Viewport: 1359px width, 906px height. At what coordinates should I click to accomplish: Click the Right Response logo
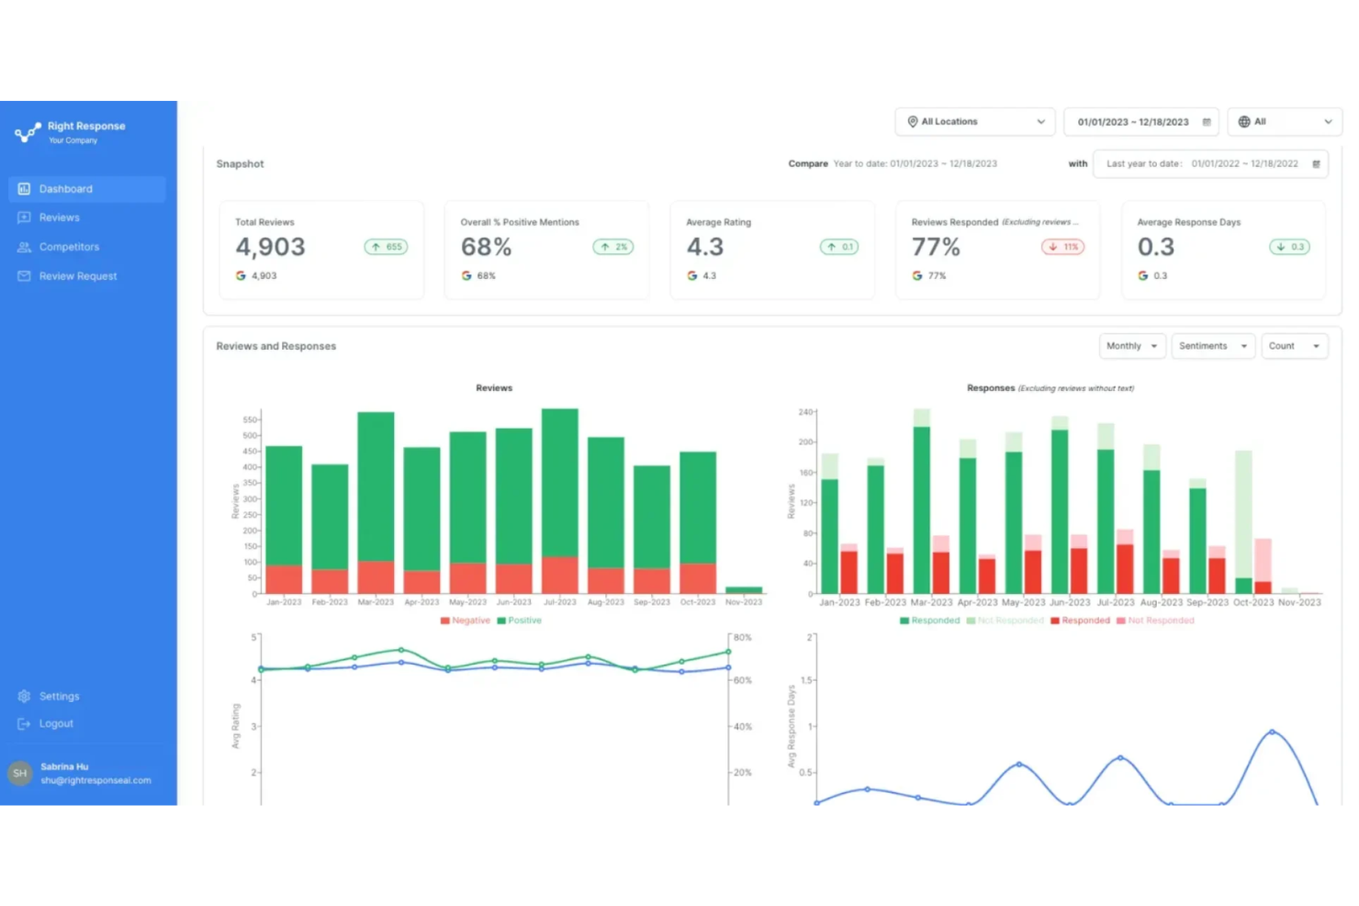(x=26, y=131)
